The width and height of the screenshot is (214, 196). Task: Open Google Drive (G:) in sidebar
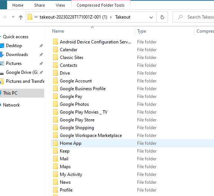(22, 72)
